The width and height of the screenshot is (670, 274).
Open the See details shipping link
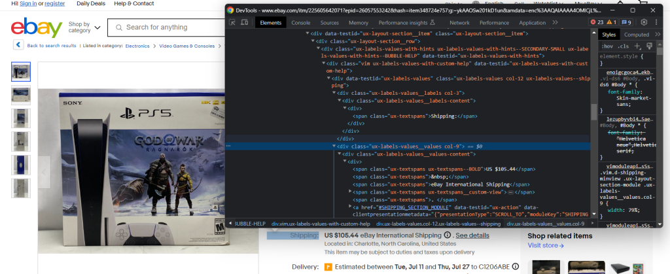472,235
